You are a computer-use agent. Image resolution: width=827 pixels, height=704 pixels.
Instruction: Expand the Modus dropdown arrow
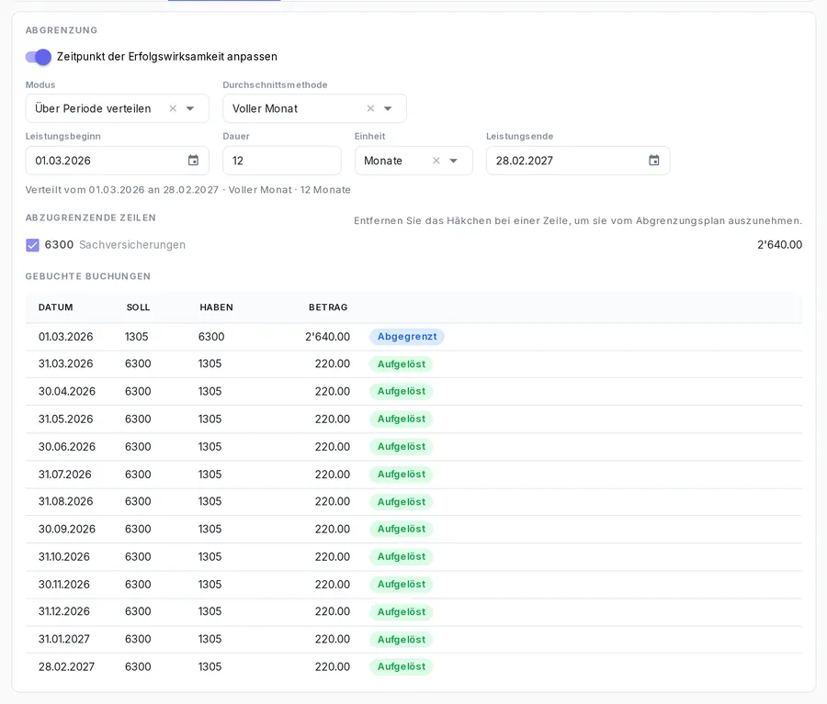[x=190, y=108]
